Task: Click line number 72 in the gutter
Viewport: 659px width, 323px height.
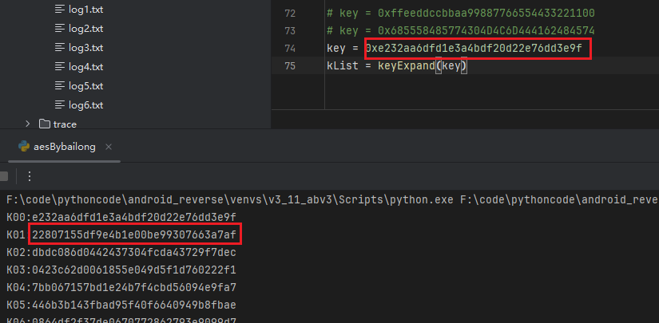Action: click(289, 14)
